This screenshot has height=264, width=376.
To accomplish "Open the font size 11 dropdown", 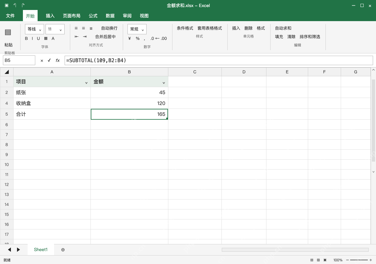I will [x=55, y=29].
